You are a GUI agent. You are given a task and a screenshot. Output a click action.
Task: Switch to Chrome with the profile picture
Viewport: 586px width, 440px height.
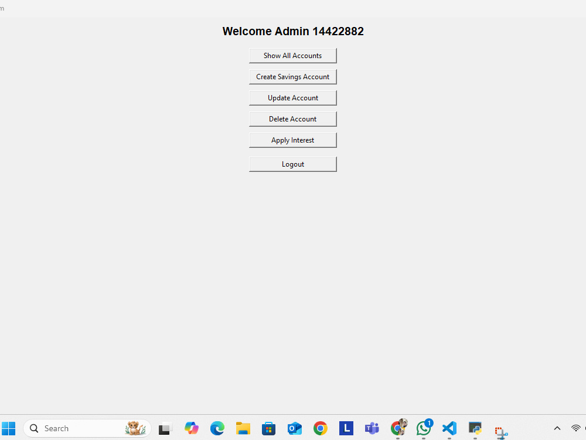click(398, 428)
